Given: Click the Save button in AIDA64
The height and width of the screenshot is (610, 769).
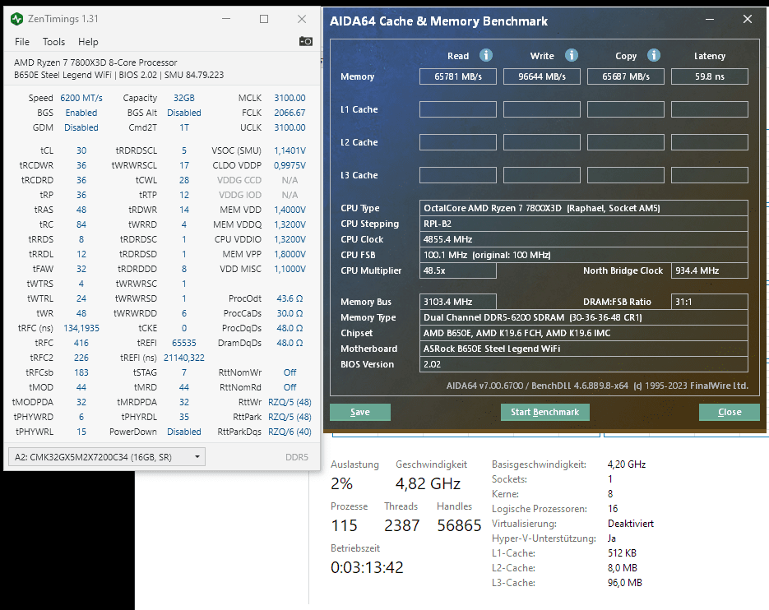Looking at the screenshot, I should [360, 413].
